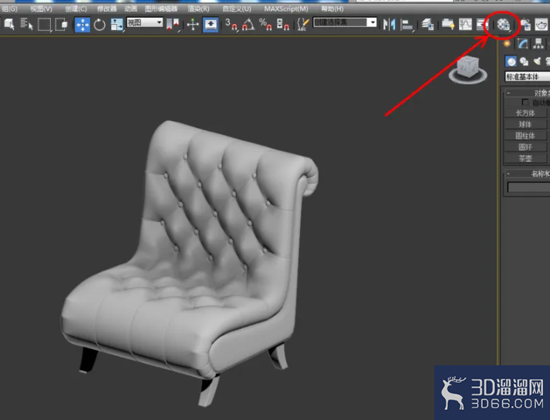Open the 标准基本体 primitive type dropdown

[x=527, y=76]
